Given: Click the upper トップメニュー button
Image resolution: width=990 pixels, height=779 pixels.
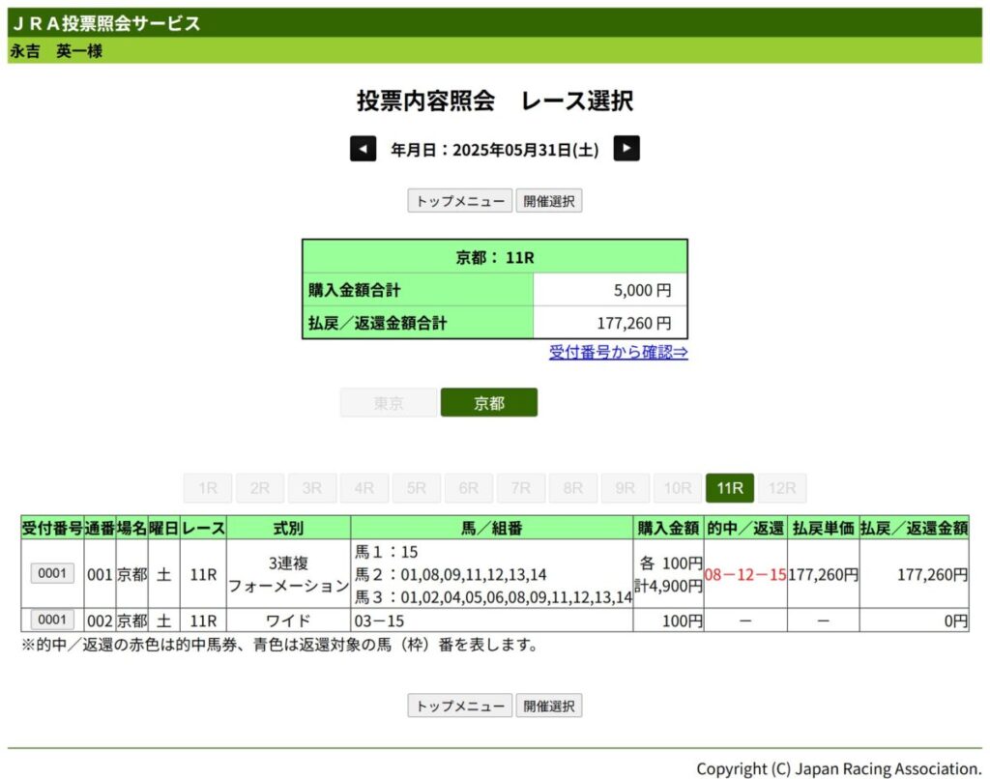Looking at the screenshot, I should (x=459, y=201).
